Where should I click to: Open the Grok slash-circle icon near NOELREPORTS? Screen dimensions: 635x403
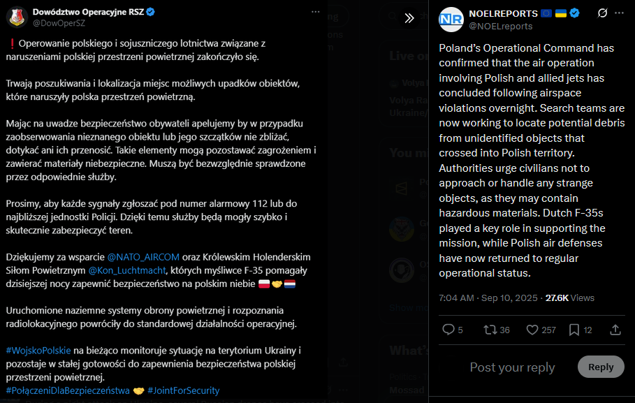(x=602, y=13)
